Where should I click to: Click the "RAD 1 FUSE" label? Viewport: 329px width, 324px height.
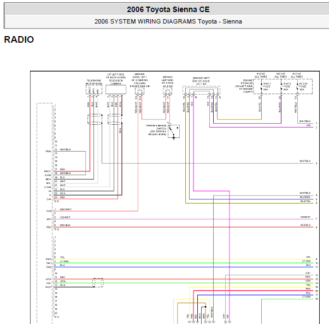(267, 86)
